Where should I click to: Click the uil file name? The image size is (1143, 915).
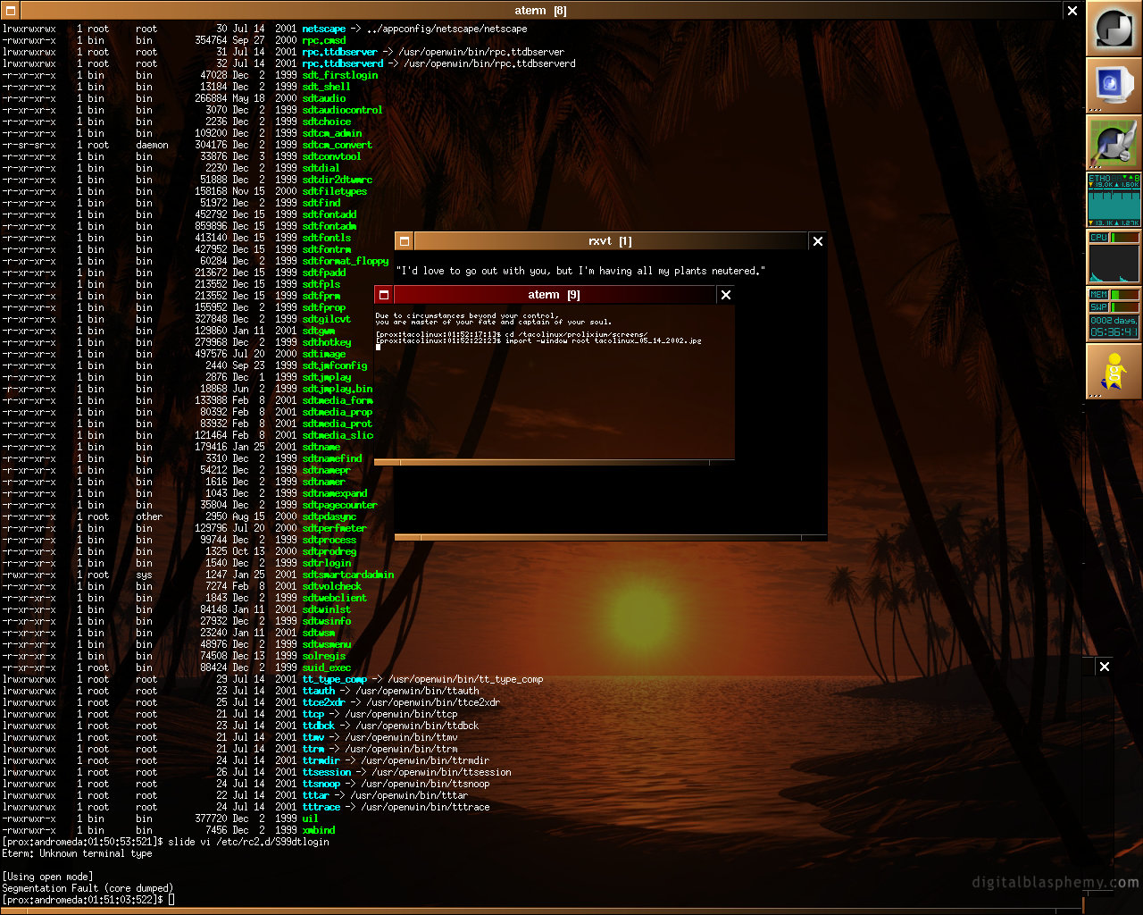point(310,818)
